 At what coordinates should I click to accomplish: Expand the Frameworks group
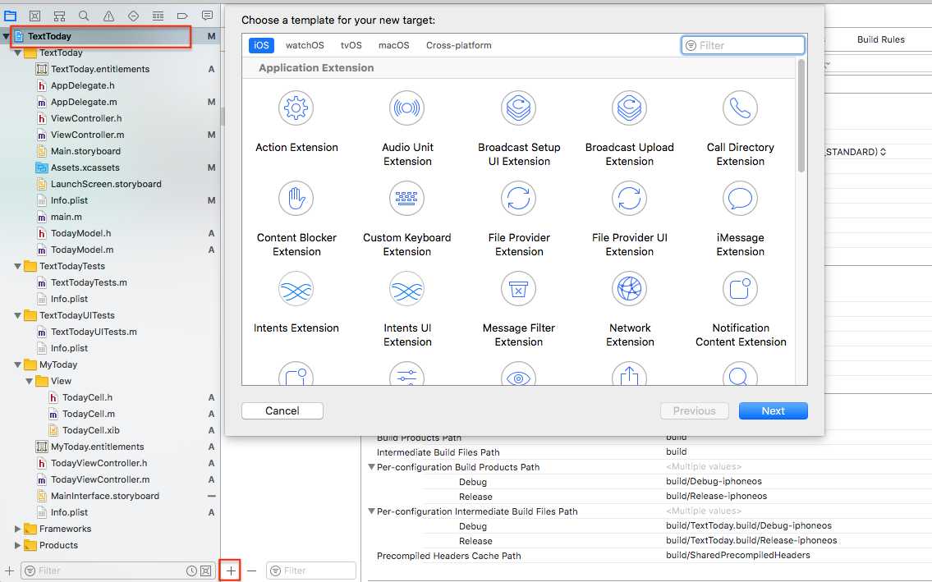(x=18, y=529)
